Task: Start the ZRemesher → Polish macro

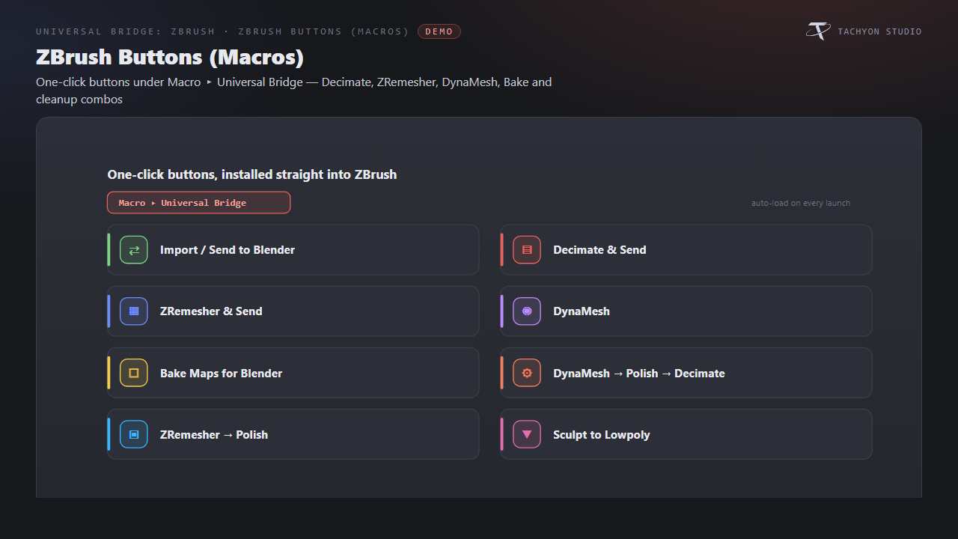Action: point(293,434)
